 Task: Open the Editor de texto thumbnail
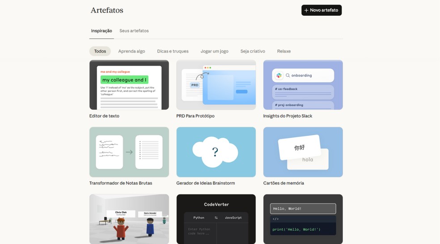tap(129, 85)
